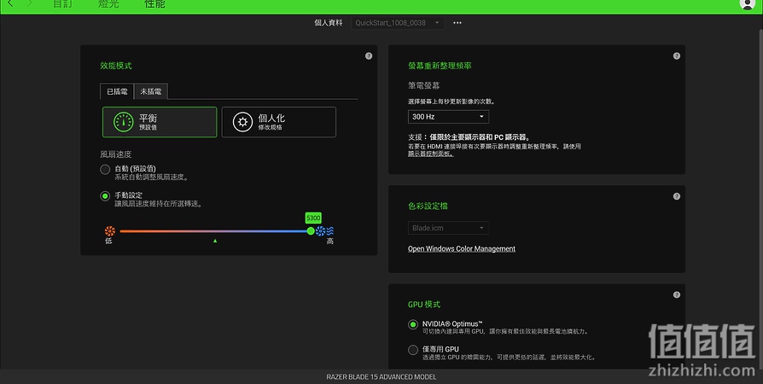The width and height of the screenshot is (763, 384).
Task: Click the blue high-speed fan icon
Action: (324, 231)
